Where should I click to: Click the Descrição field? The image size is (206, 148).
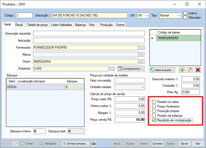pyautogui.click(x=89, y=15)
